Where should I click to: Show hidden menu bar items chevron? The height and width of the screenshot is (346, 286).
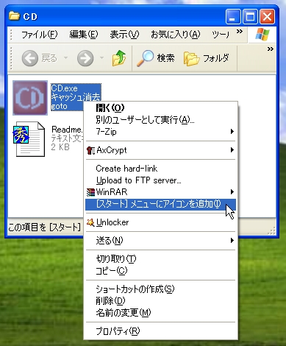pyautogui.click(x=240, y=32)
